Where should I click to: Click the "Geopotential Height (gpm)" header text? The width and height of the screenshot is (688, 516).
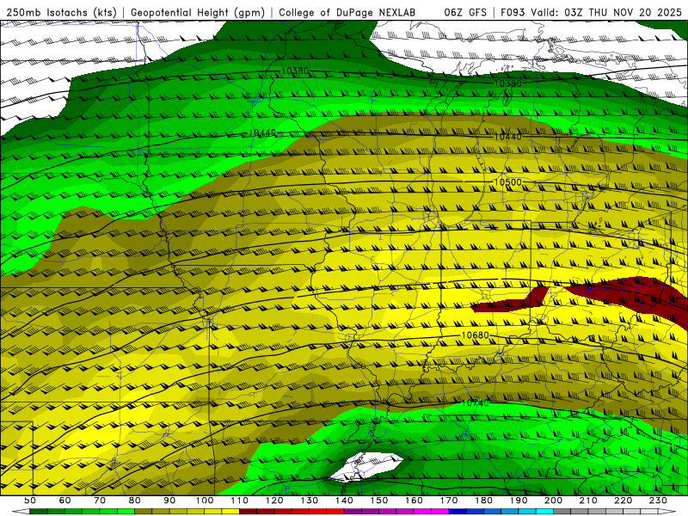click(x=198, y=12)
